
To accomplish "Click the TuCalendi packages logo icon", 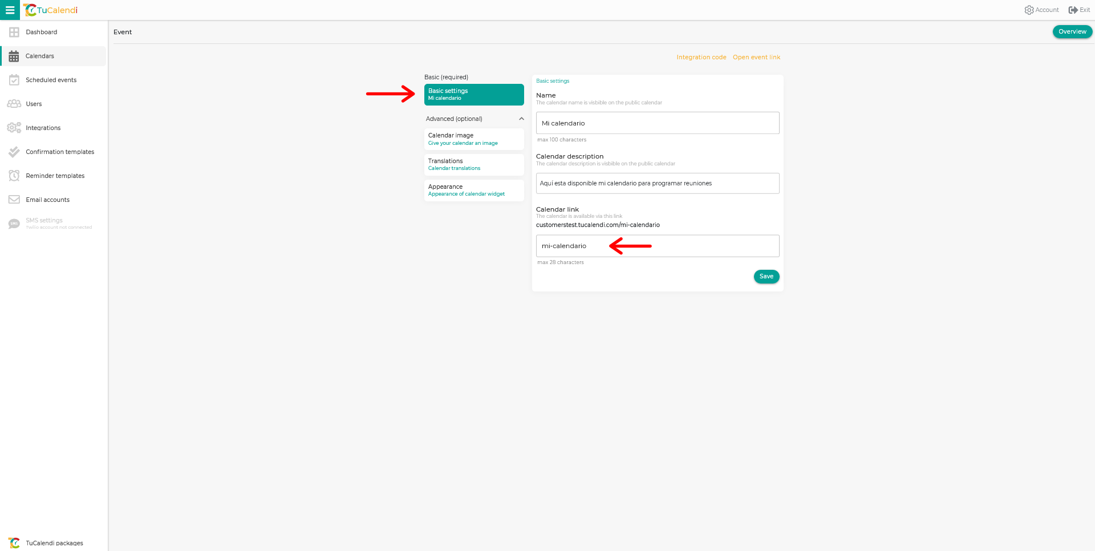I will tap(14, 543).
